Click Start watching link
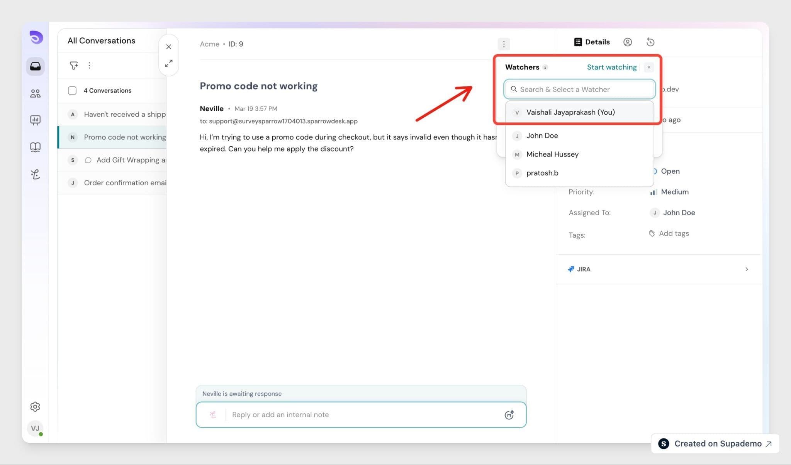The width and height of the screenshot is (791, 465). [x=612, y=67]
